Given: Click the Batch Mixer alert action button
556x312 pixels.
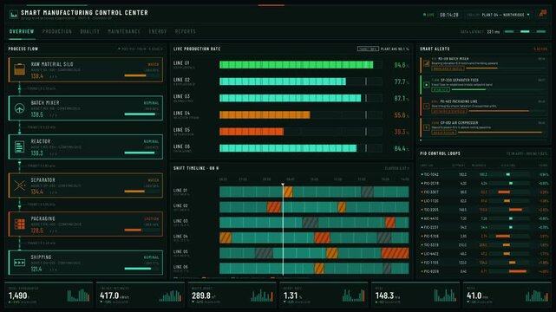Looking at the screenshot, I should pyautogui.click(x=448, y=68).
